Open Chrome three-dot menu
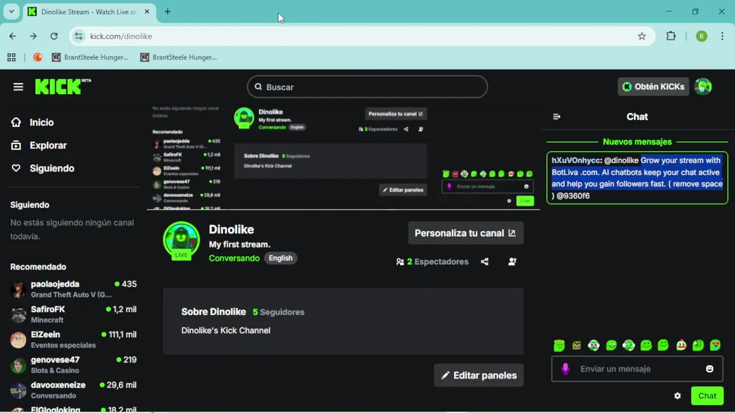This screenshot has height=413, width=735. 722,36
